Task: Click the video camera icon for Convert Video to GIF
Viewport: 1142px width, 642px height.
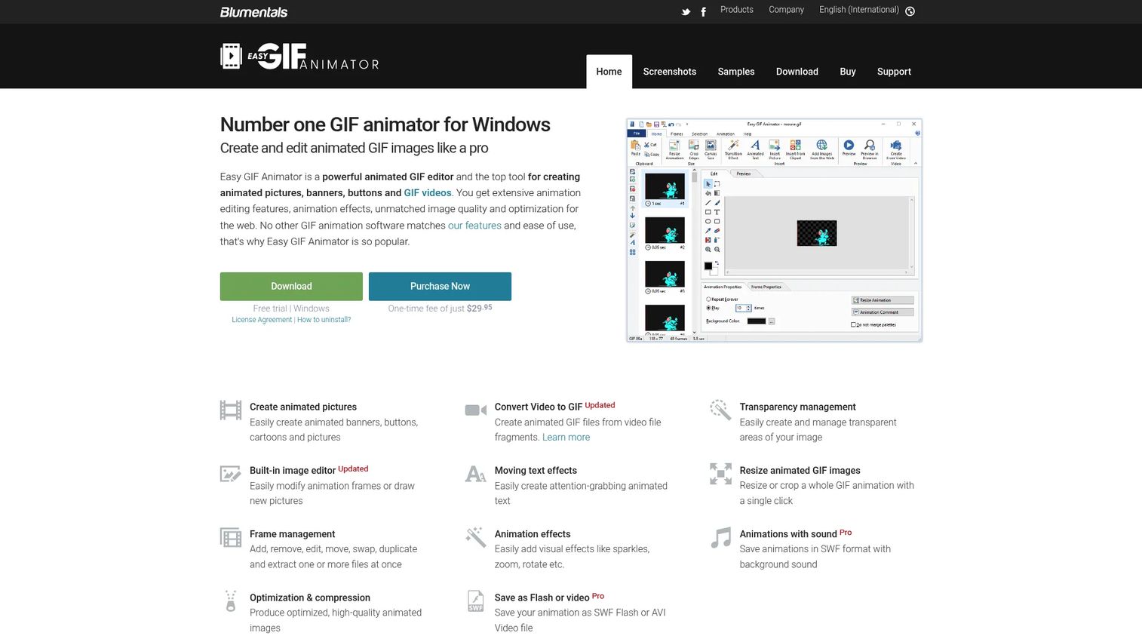Action: pos(476,410)
